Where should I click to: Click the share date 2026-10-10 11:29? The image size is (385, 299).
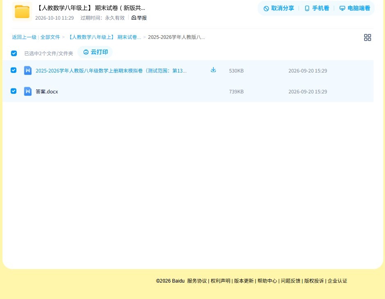pyautogui.click(x=54, y=18)
